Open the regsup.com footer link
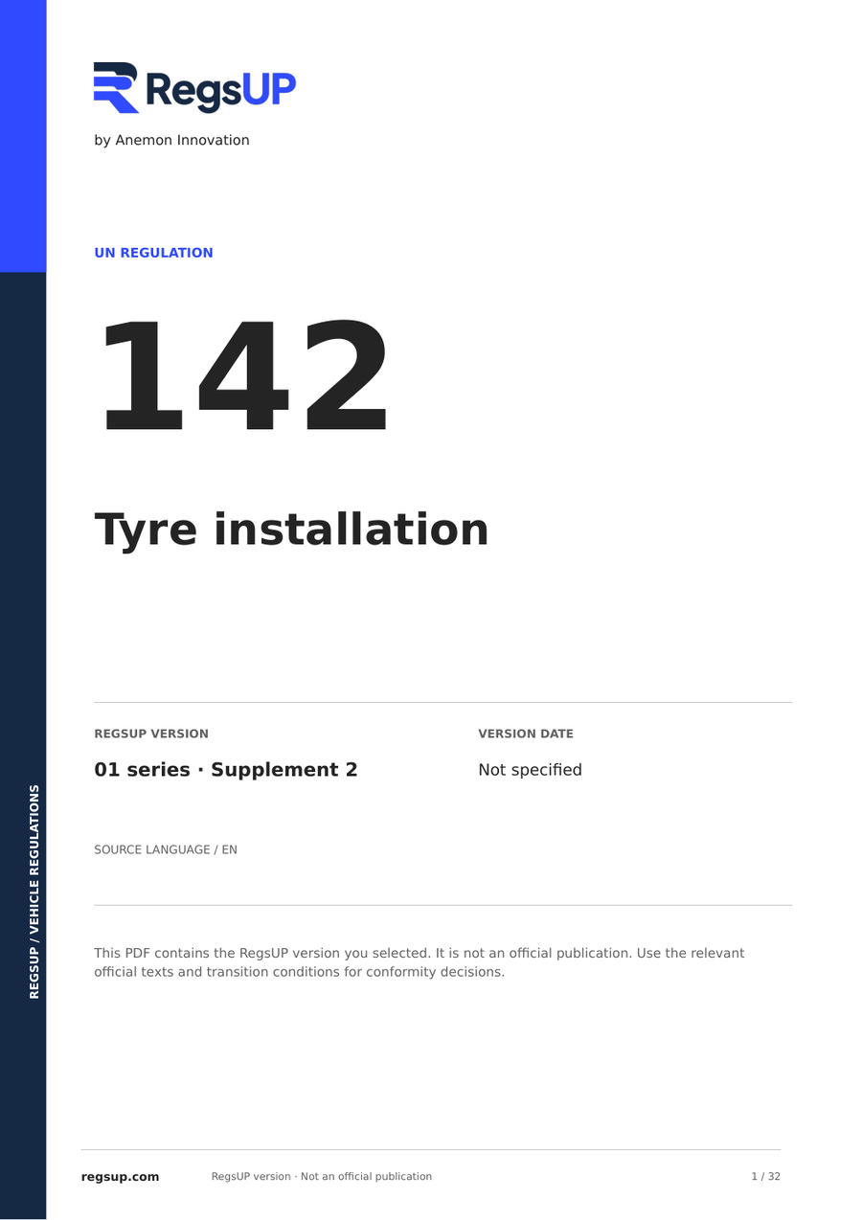Image resolution: width=862 pixels, height=1220 pixels. 120,1176
